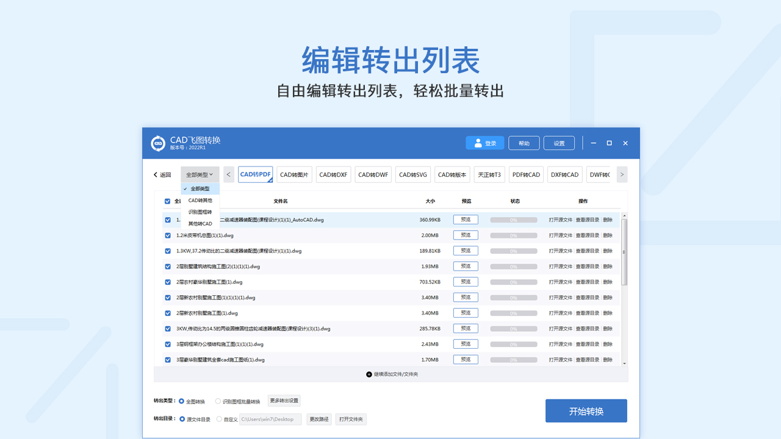The height and width of the screenshot is (439, 781).
Task: Click 打开源文件 link on the first file
Action: click(560, 219)
